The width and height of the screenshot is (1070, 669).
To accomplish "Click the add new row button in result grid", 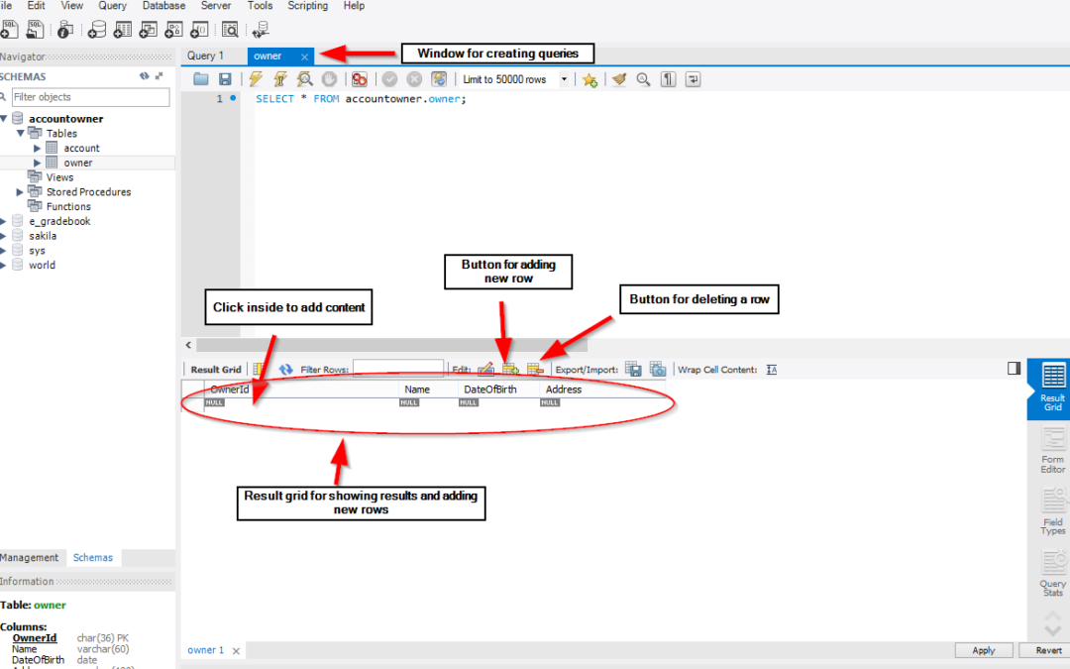I will [x=510, y=370].
